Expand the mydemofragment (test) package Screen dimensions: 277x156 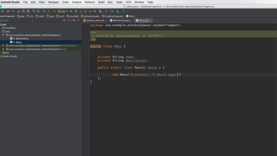click(x=3, y=49)
